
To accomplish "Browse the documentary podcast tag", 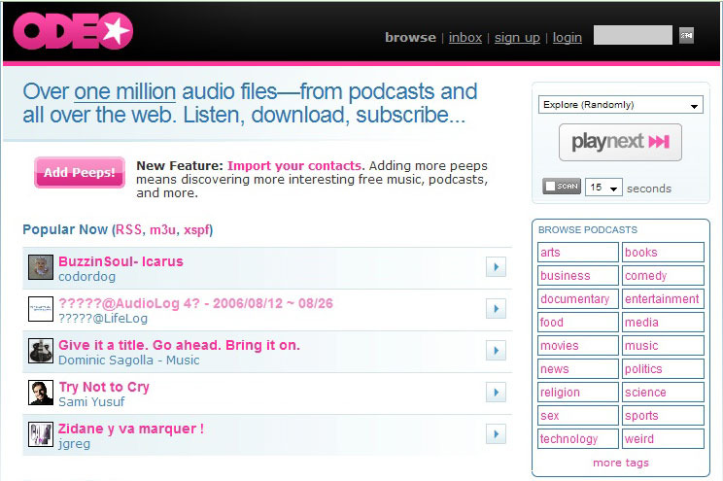I will pos(578,299).
